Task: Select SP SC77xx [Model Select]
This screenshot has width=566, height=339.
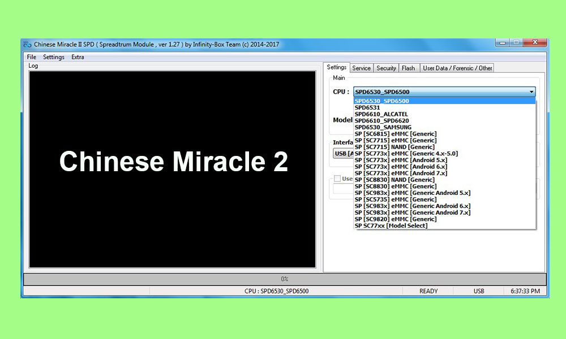Action: click(444, 226)
